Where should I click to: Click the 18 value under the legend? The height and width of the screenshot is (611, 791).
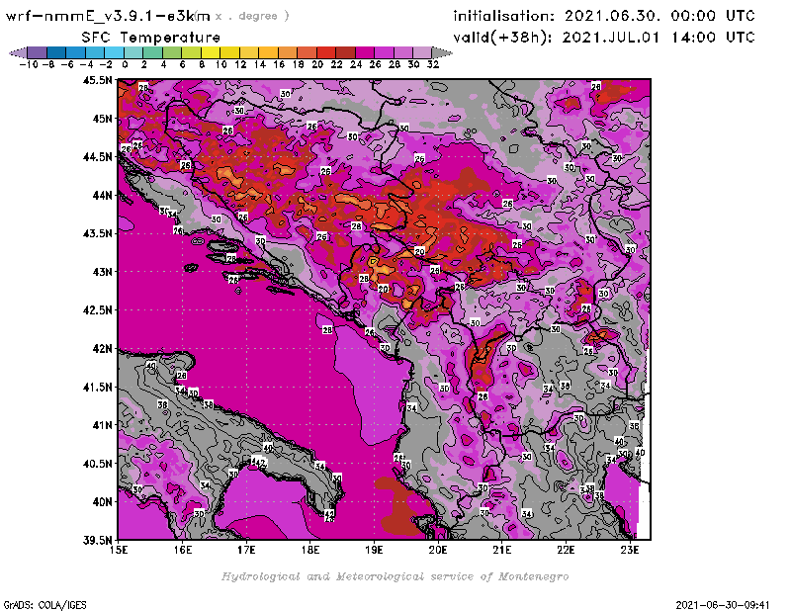click(x=299, y=64)
